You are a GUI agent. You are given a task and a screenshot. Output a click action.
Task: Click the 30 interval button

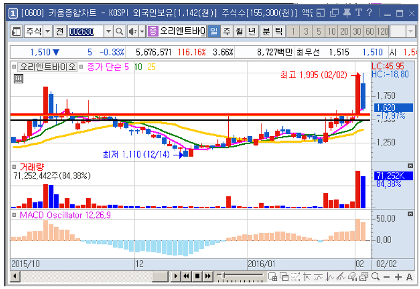[x=357, y=32]
